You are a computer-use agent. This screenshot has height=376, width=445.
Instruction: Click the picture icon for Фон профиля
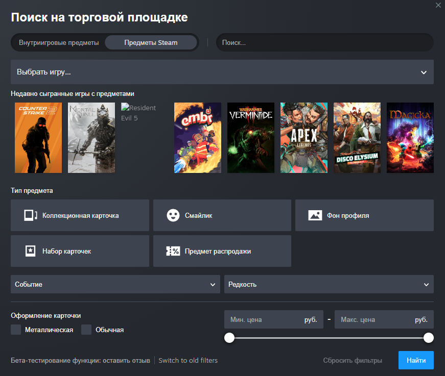(315, 215)
